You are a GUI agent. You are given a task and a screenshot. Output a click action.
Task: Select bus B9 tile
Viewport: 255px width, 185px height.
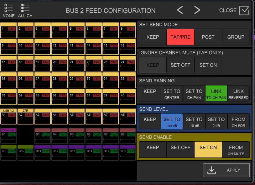pos(8,153)
